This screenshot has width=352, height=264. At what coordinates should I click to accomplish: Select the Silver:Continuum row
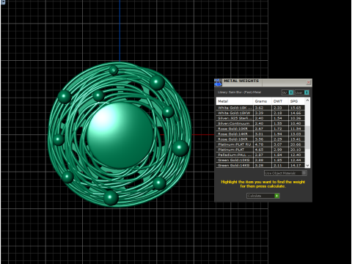(261, 123)
